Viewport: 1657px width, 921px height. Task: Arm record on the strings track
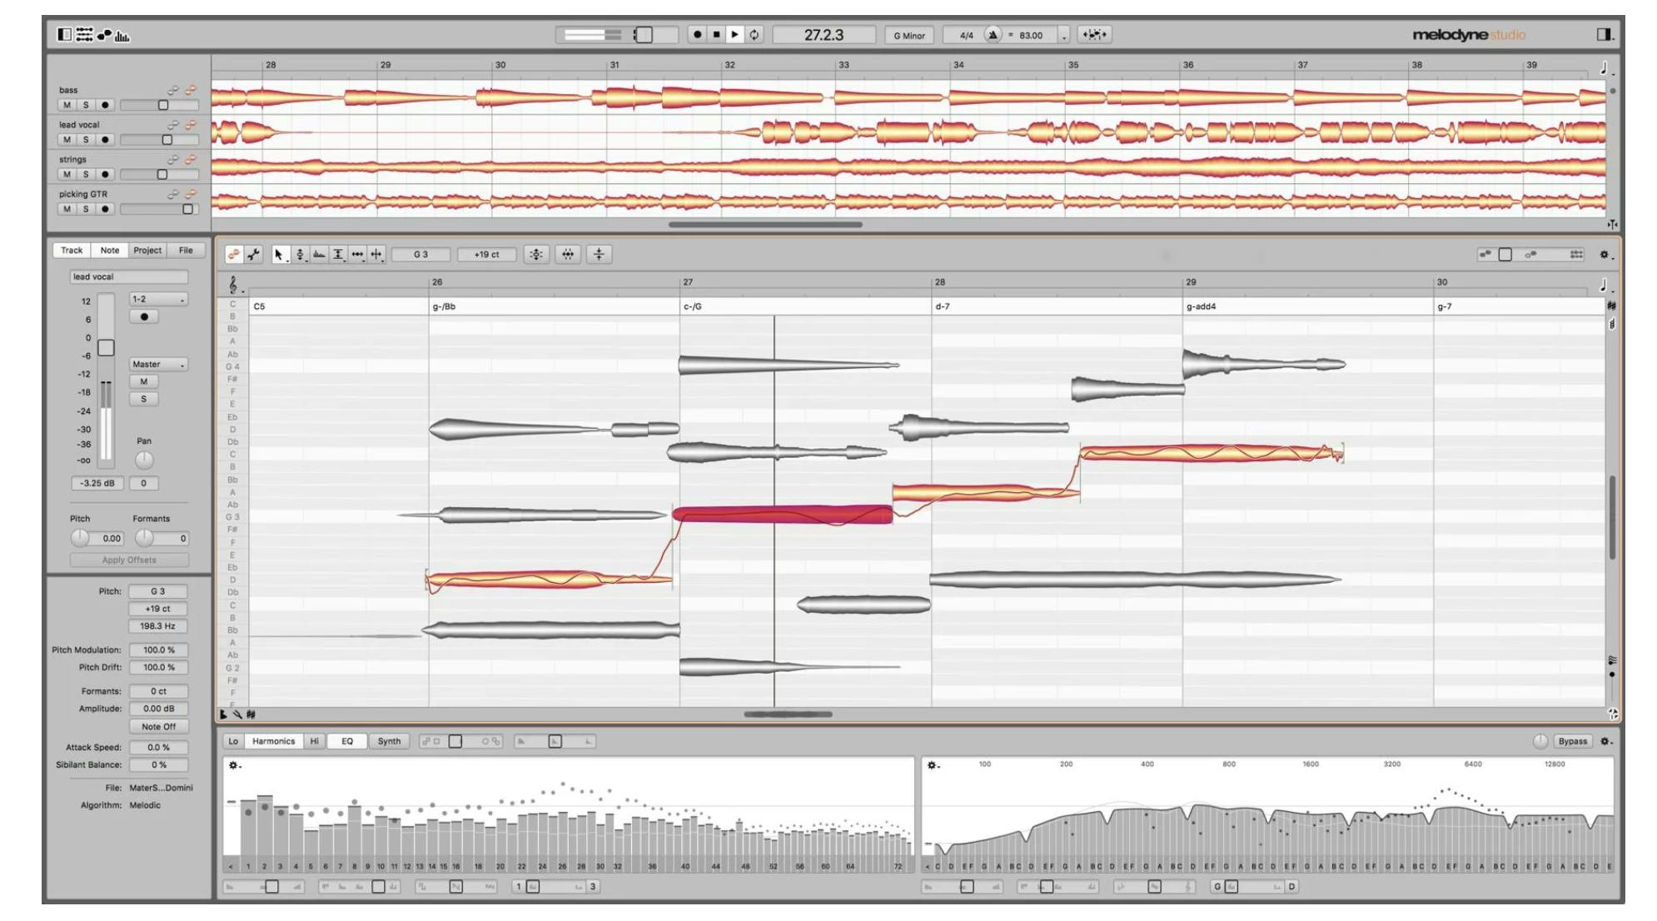point(105,175)
